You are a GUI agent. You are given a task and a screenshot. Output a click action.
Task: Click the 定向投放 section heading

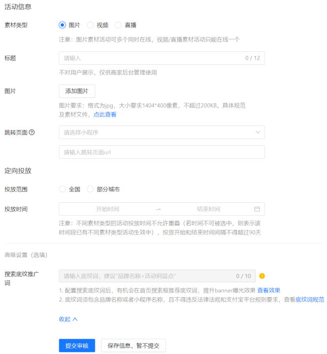click(18, 171)
